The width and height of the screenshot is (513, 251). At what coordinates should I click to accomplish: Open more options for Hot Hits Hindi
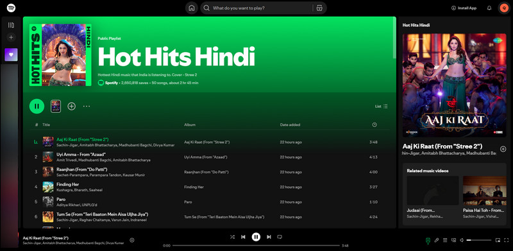pos(87,106)
